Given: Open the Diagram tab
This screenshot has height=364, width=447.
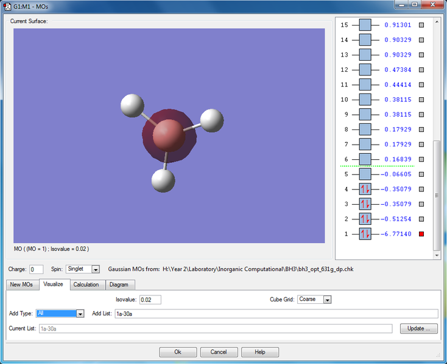Looking at the screenshot, I should [119, 284].
